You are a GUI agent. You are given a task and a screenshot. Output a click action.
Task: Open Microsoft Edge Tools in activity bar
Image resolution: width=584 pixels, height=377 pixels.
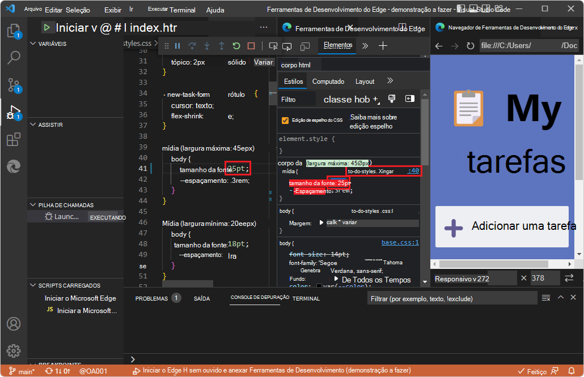click(14, 166)
